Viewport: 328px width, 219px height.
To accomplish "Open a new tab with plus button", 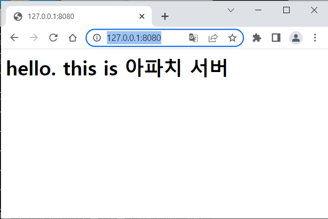I will [x=165, y=17].
